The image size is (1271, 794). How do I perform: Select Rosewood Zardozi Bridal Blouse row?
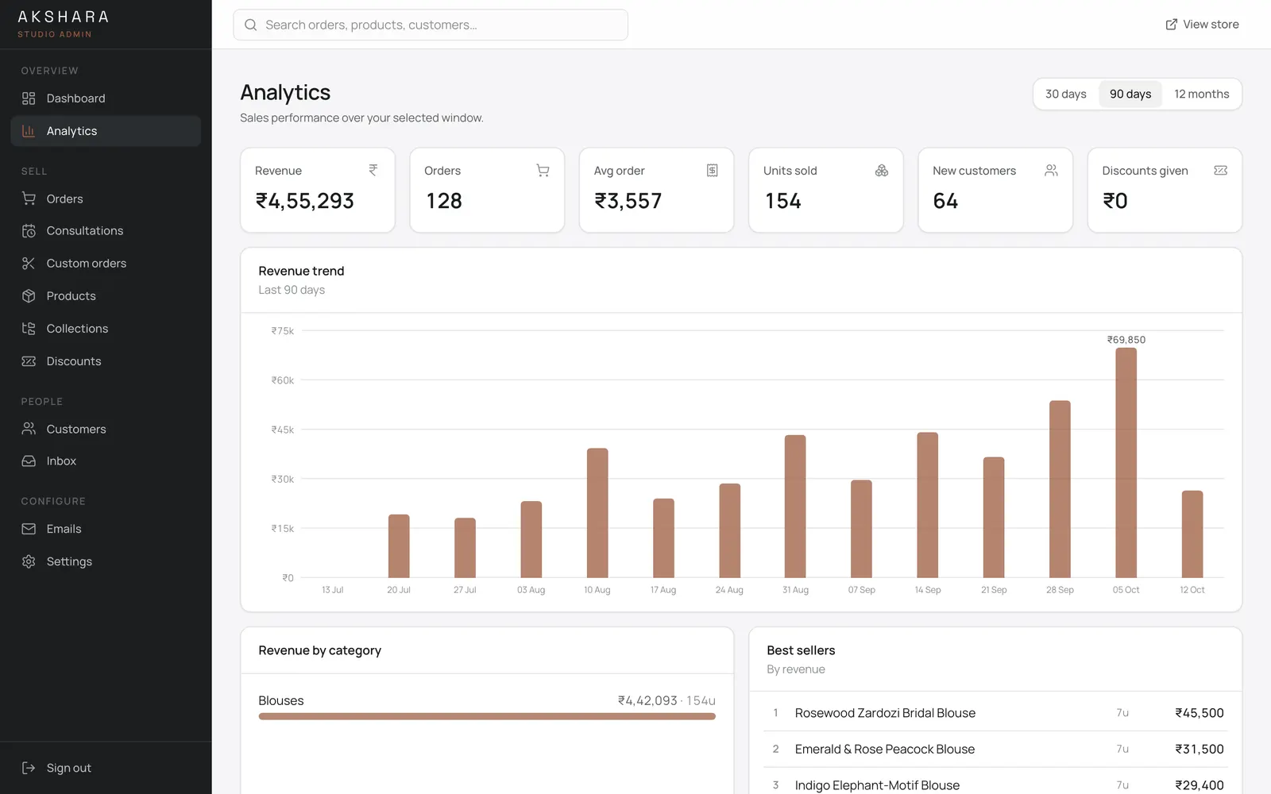pos(995,713)
